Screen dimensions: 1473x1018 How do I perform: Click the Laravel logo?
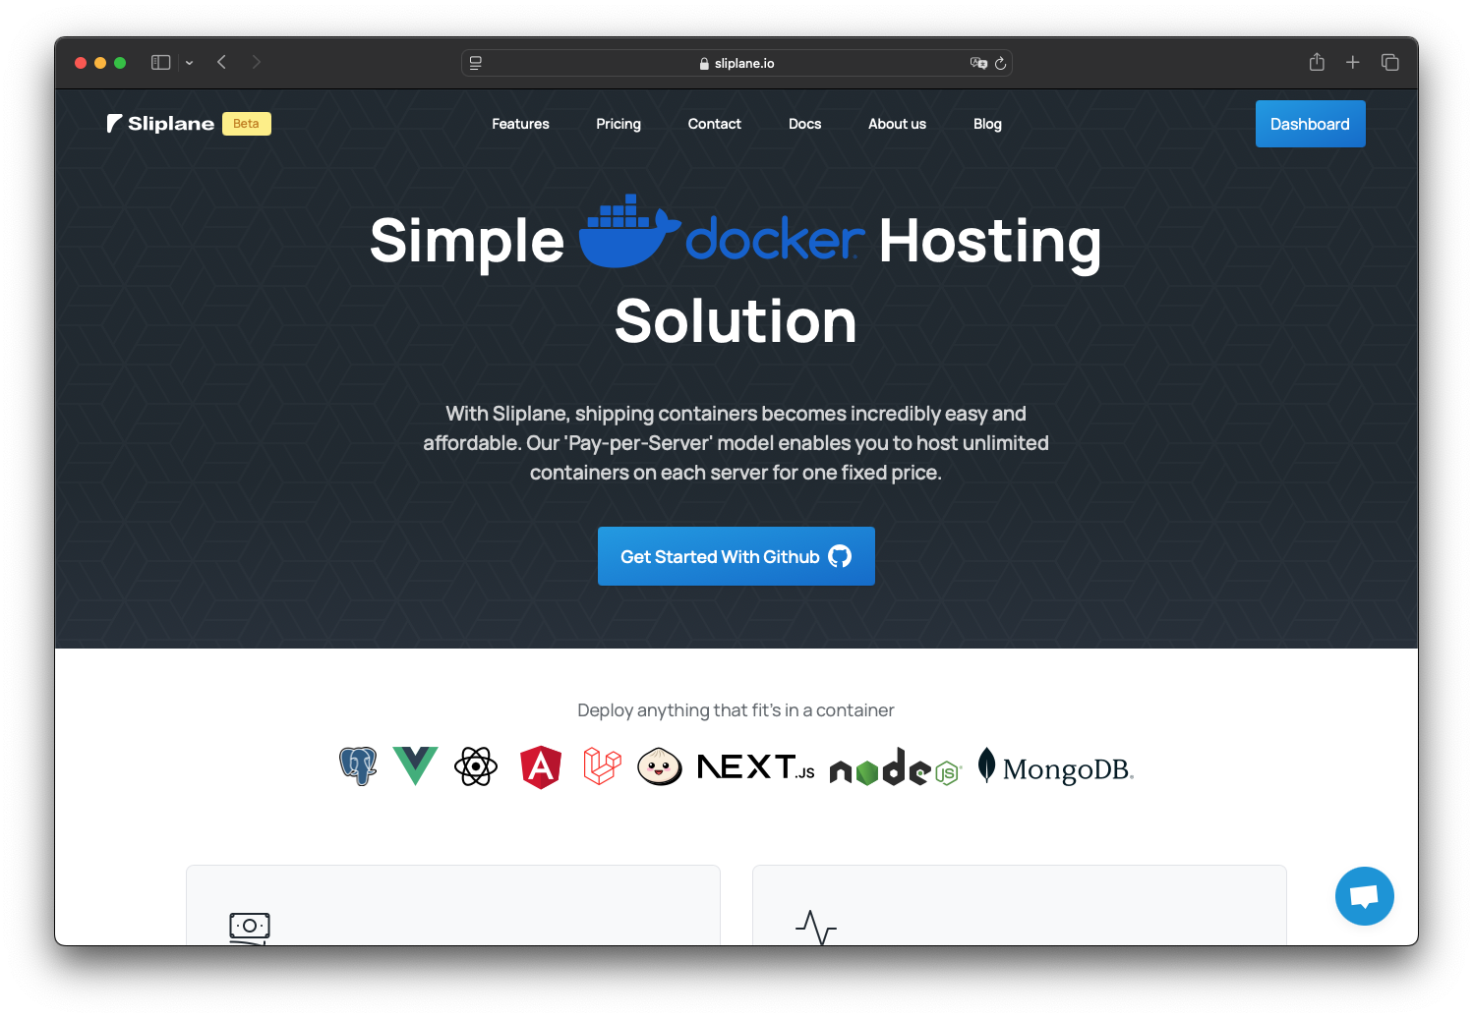click(x=602, y=766)
